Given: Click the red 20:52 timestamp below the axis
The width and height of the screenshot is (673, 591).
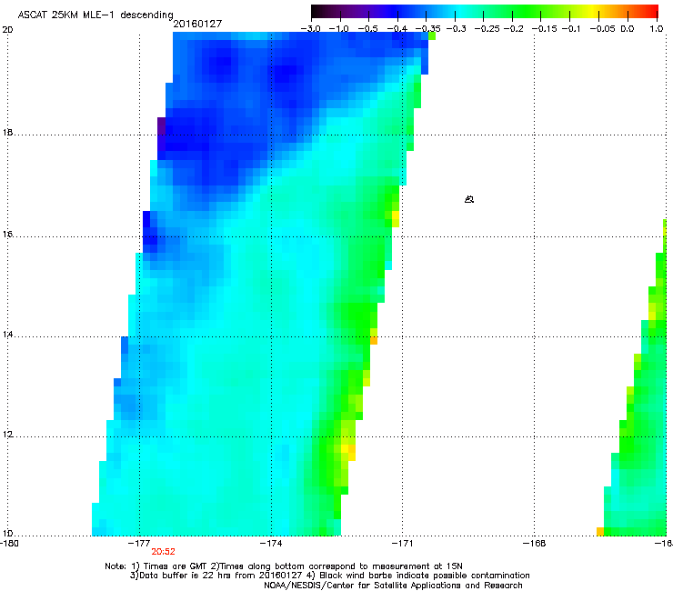Looking at the screenshot, I should point(163,552).
